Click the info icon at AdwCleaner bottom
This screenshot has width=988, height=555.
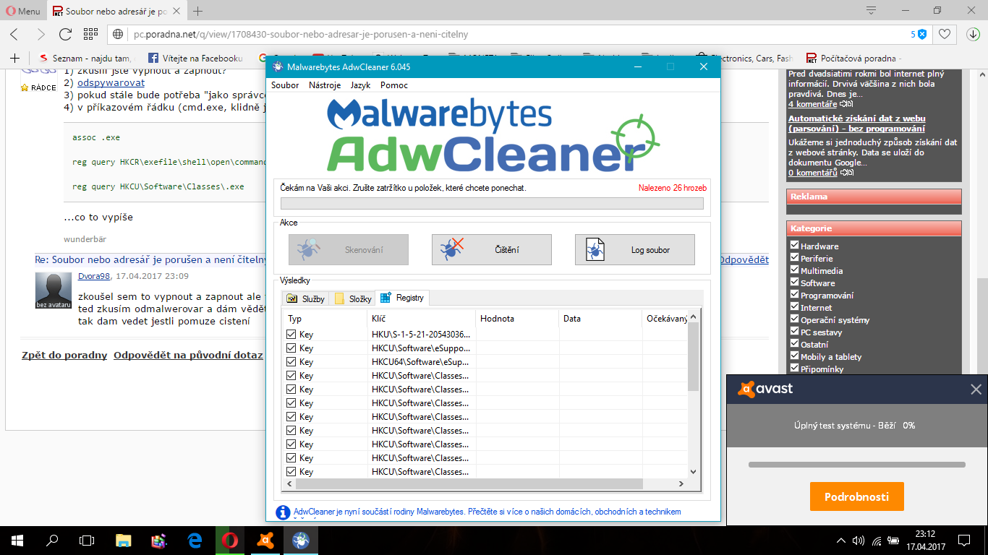pyautogui.click(x=284, y=512)
